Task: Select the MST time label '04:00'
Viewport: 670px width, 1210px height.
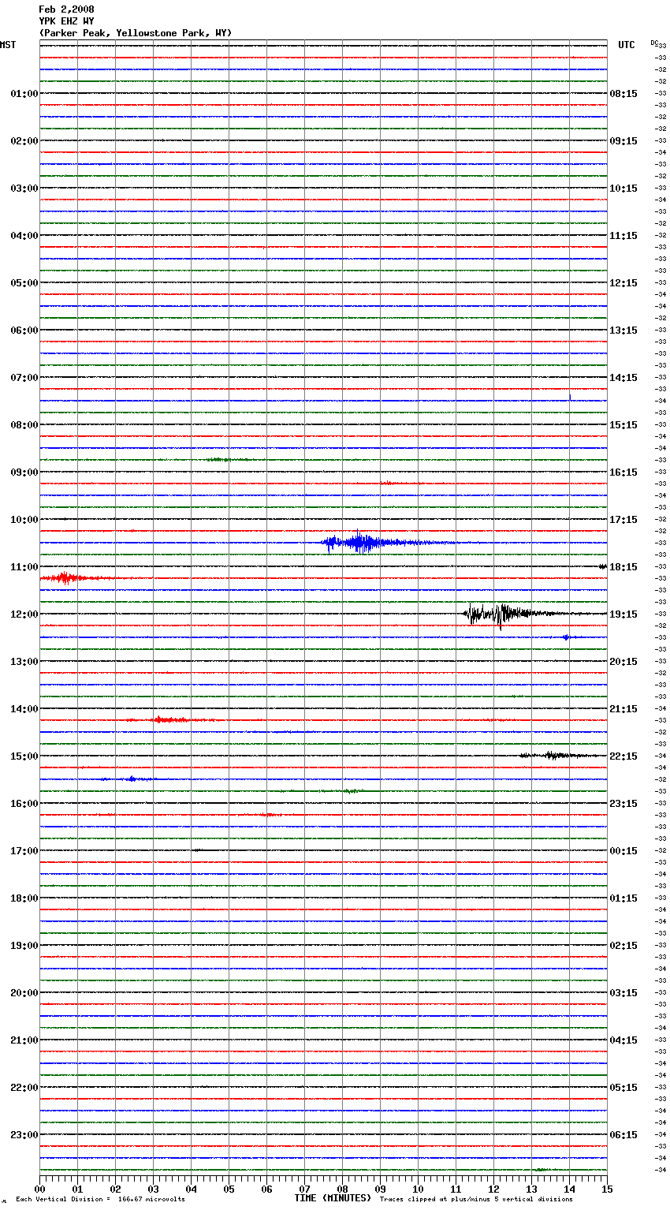Action: pyautogui.click(x=24, y=236)
